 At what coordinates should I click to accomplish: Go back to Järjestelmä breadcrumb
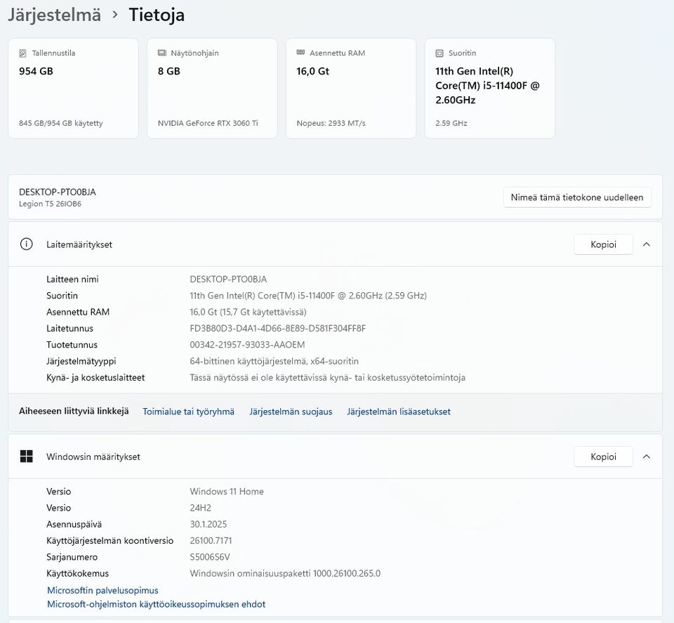(54, 15)
